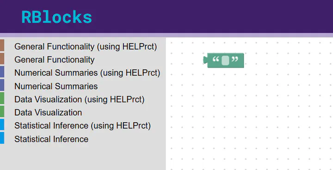Click green swatch beside Data Visualization (using HELPrct)
Screen dimensions: 333x170
2,98
